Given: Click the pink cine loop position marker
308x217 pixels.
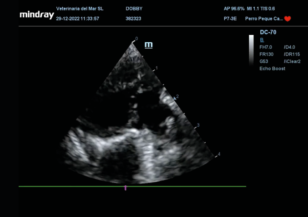Looking at the screenshot, I should click(x=126, y=188).
